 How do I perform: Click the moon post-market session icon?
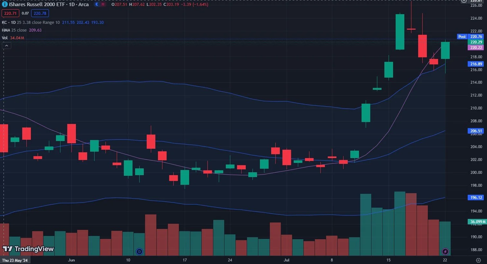click(x=97, y=5)
